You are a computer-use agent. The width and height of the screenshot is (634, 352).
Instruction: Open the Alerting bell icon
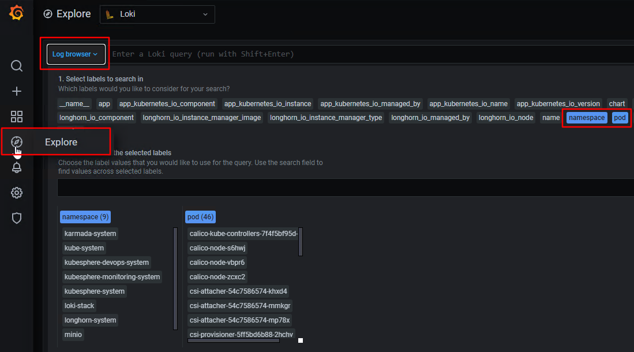(x=16, y=167)
